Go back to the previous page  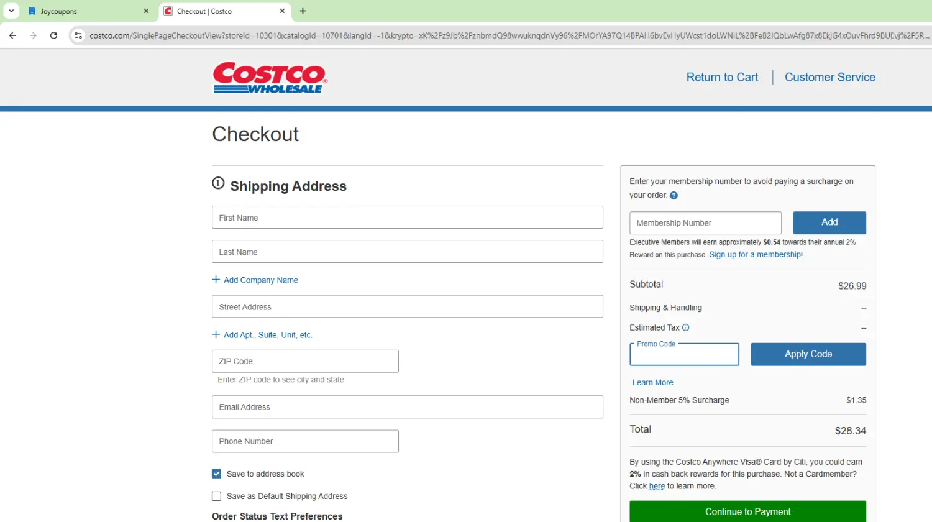pyautogui.click(x=12, y=35)
